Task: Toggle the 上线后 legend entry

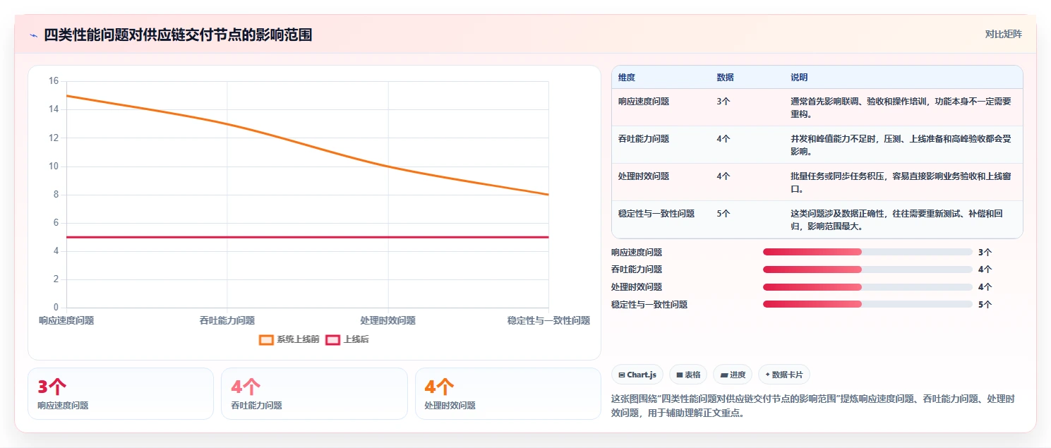Action: pyautogui.click(x=347, y=339)
